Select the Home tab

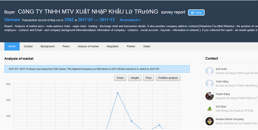12,46
